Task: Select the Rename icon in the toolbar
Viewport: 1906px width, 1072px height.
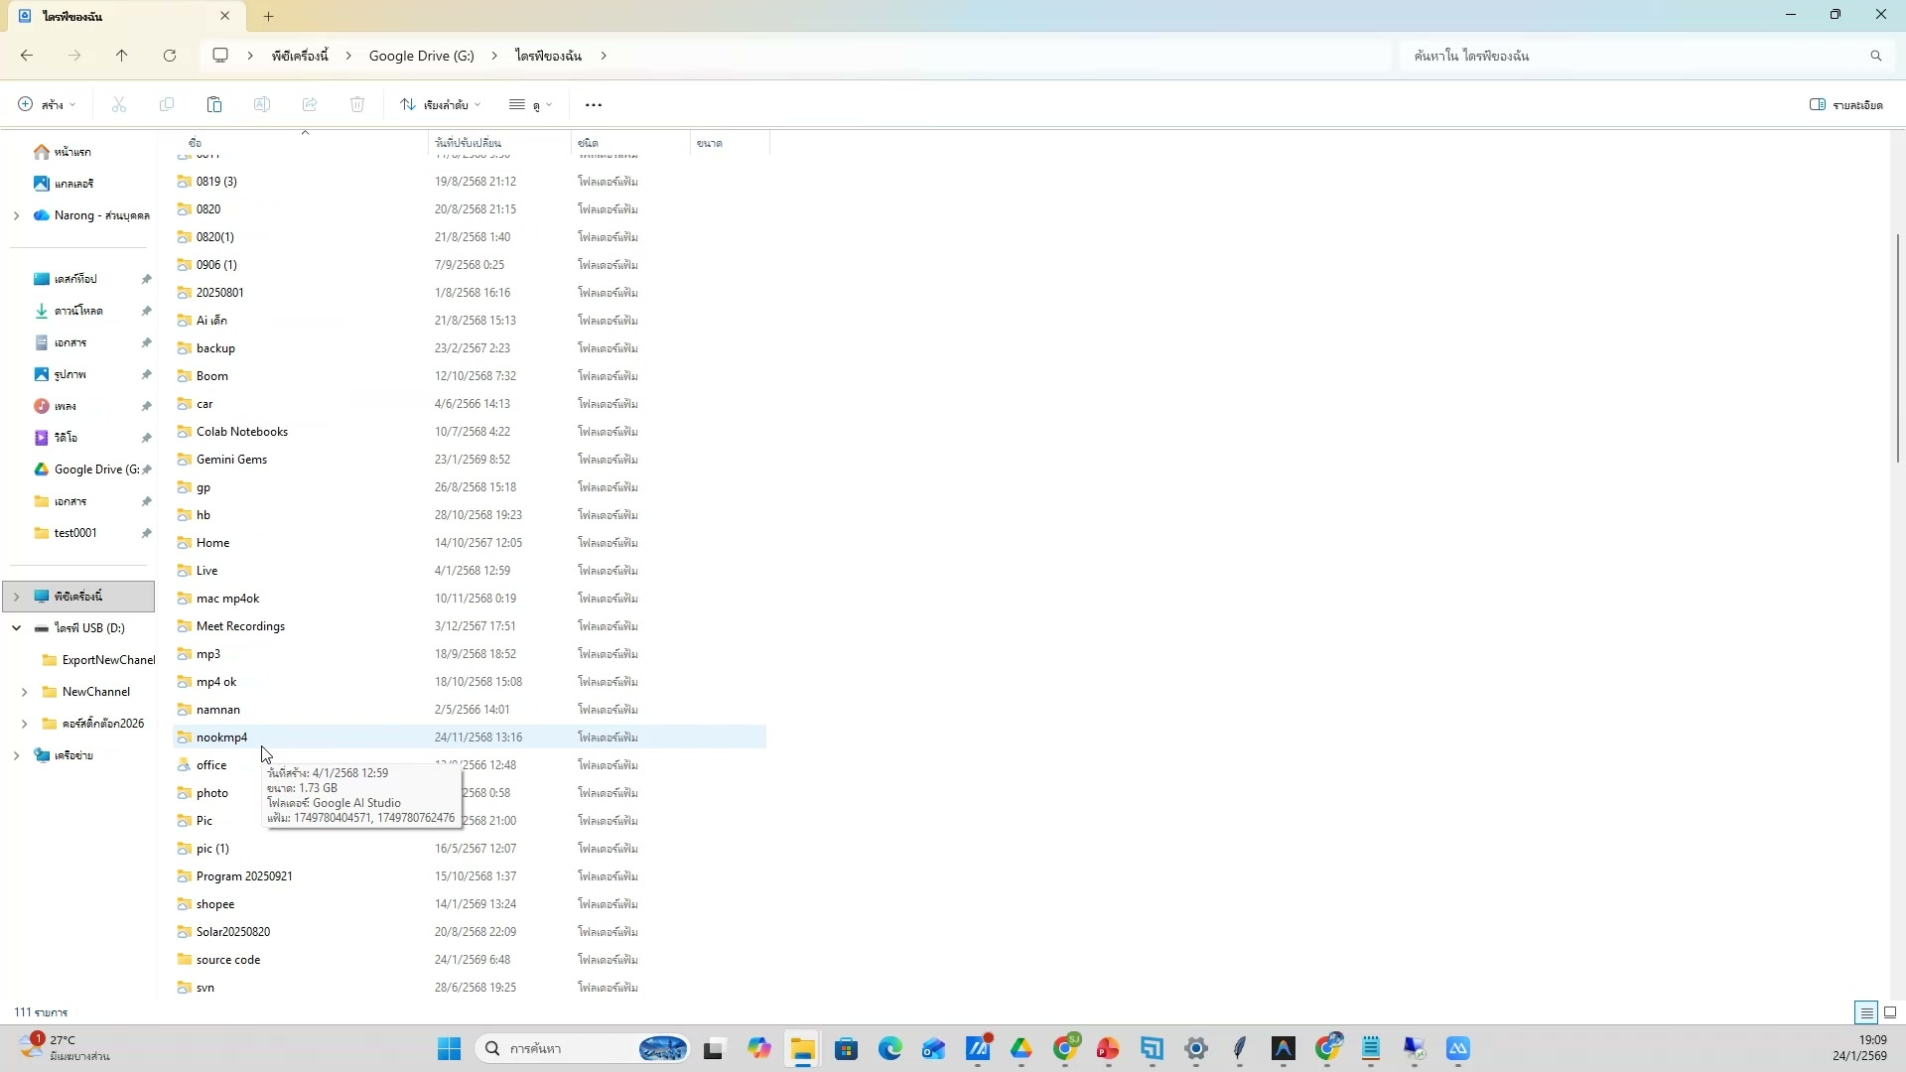Action: [262, 104]
